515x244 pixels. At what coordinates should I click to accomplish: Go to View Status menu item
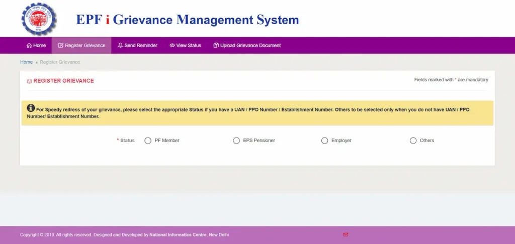pos(185,45)
